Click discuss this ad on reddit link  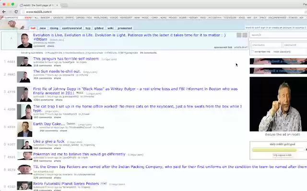283,135
